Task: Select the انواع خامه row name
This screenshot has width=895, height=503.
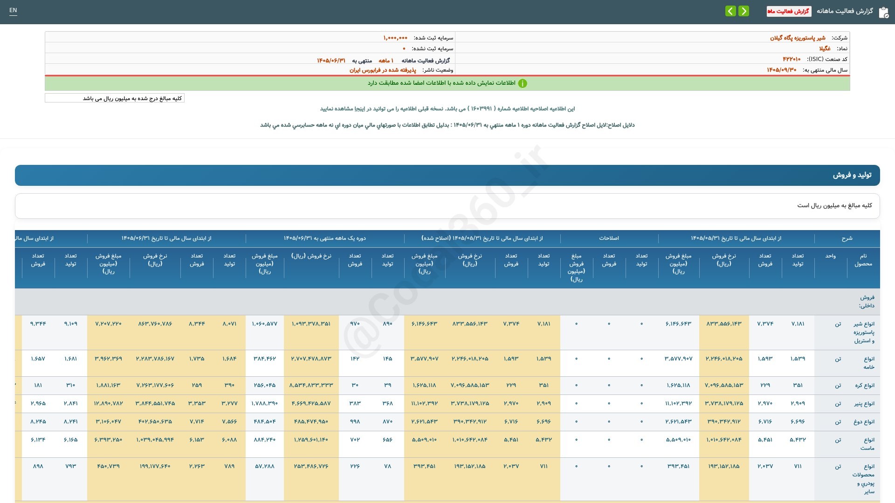Action: pyautogui.click(x=868, y=363)
